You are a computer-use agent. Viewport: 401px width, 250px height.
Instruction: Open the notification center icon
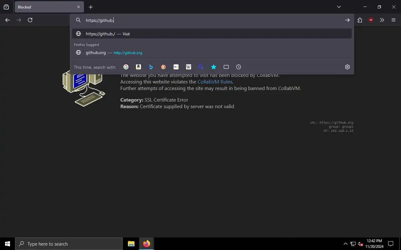(x=391, y=244)
